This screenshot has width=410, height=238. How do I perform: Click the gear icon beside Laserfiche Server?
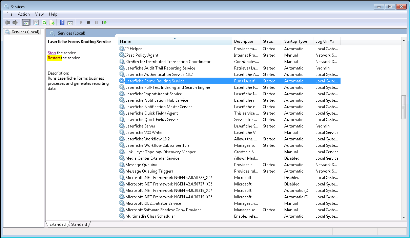(x=122, y=126)
